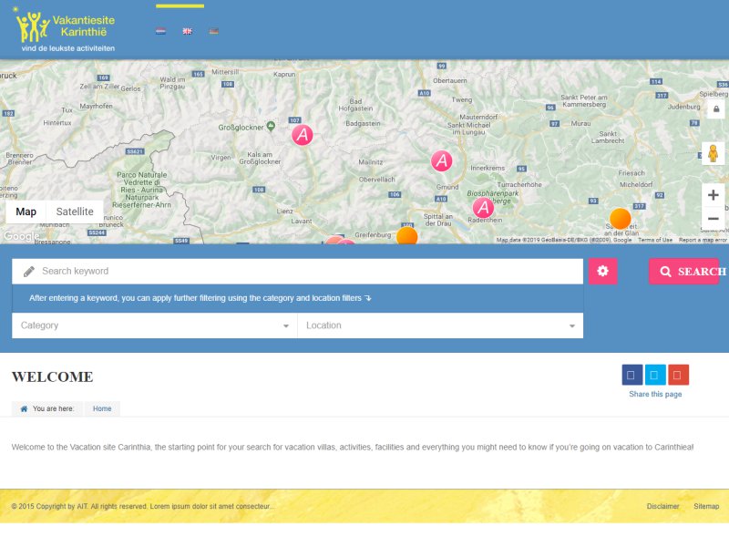The height and width of the screenshot is (547, 729).
Task: Open advanced search settings gear
Action: (602, 271)
